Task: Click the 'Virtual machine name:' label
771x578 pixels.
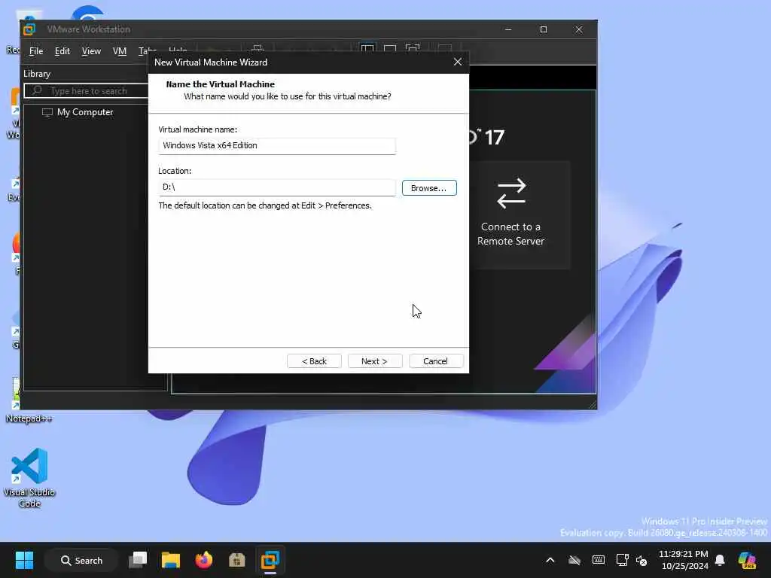Action: 198,129
